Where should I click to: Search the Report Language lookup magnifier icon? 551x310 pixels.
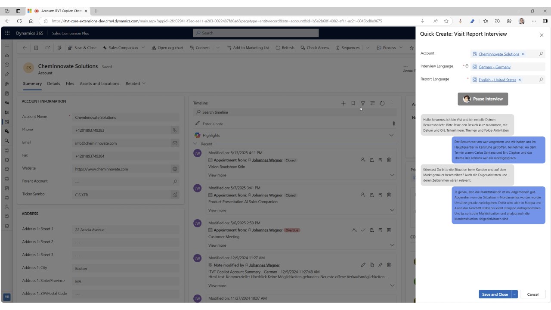click(541, 80)
